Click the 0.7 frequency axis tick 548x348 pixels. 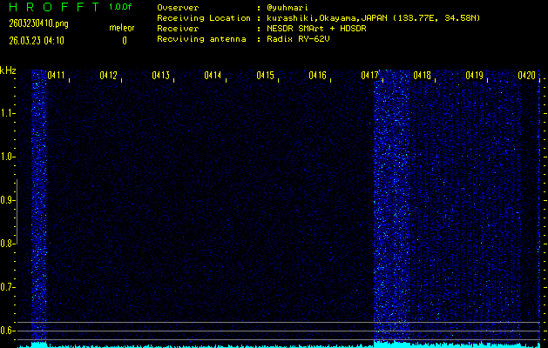click(8, 287)
